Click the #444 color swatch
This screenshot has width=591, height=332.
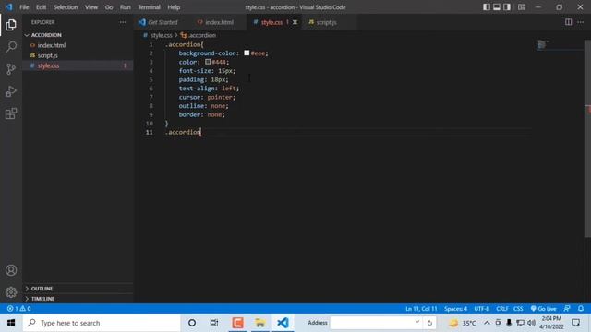tap(208, 62)
